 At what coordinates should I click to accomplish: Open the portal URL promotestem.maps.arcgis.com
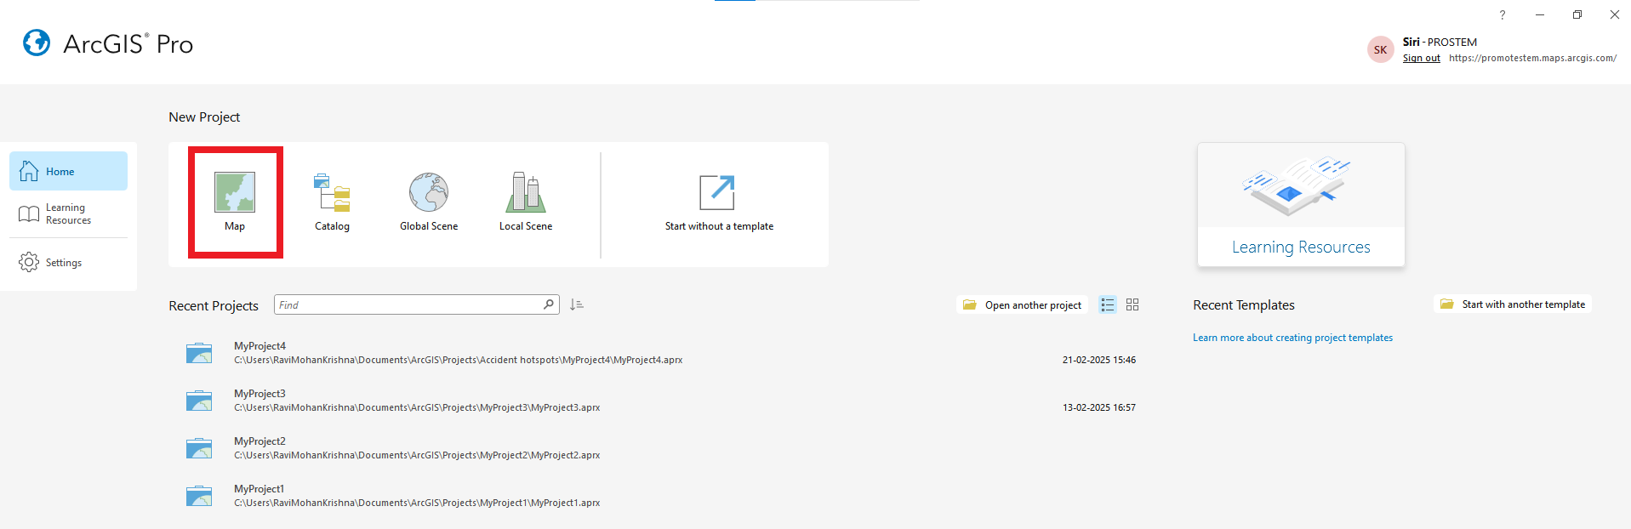(x=1532, y=58)
